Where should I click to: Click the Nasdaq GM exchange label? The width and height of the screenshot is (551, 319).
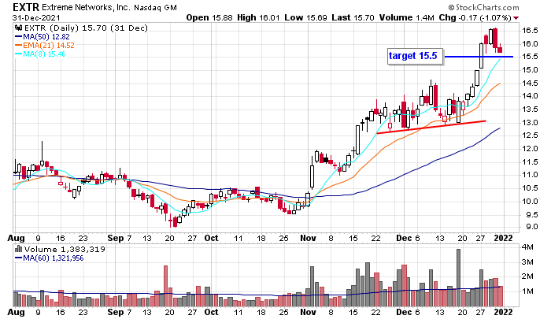[x=155, y=7]
